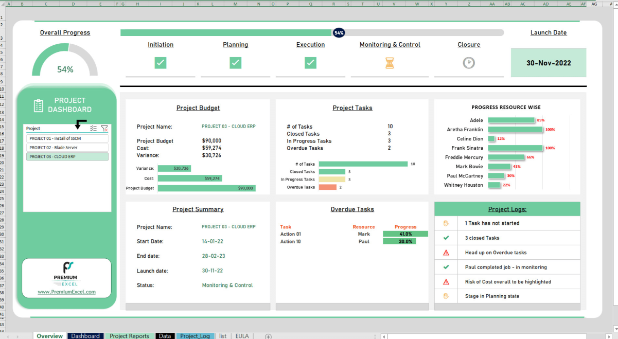Click the Planning checkmark box

[x=235, y=63]
